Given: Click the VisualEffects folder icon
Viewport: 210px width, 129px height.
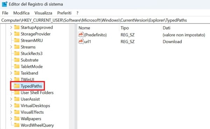Looking at the screenshot, I should (17, 112).
